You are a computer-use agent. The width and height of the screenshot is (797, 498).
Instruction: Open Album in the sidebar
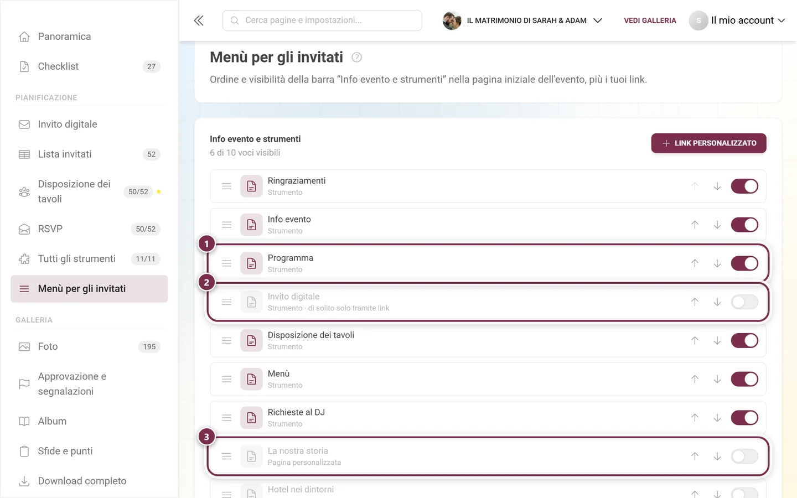pyautogui.click(x=89, y=422)
